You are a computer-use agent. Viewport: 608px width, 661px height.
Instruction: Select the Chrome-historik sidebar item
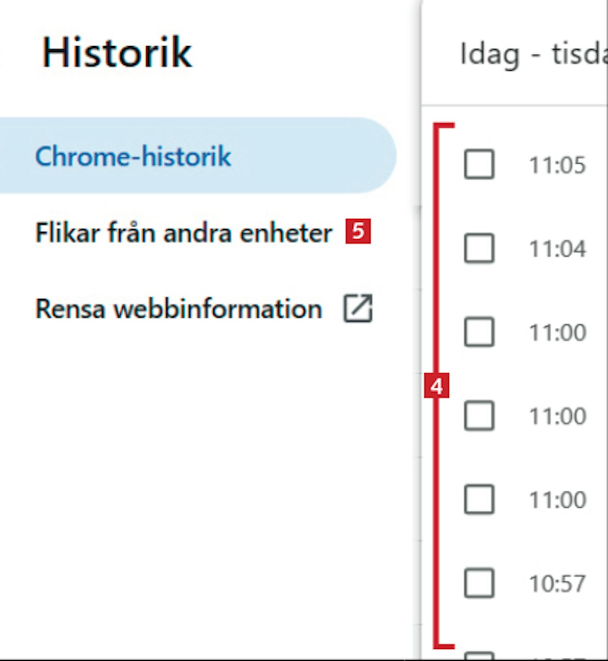click(133, 156)
